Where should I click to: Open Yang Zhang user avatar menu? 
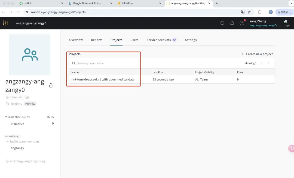point(287,23)
